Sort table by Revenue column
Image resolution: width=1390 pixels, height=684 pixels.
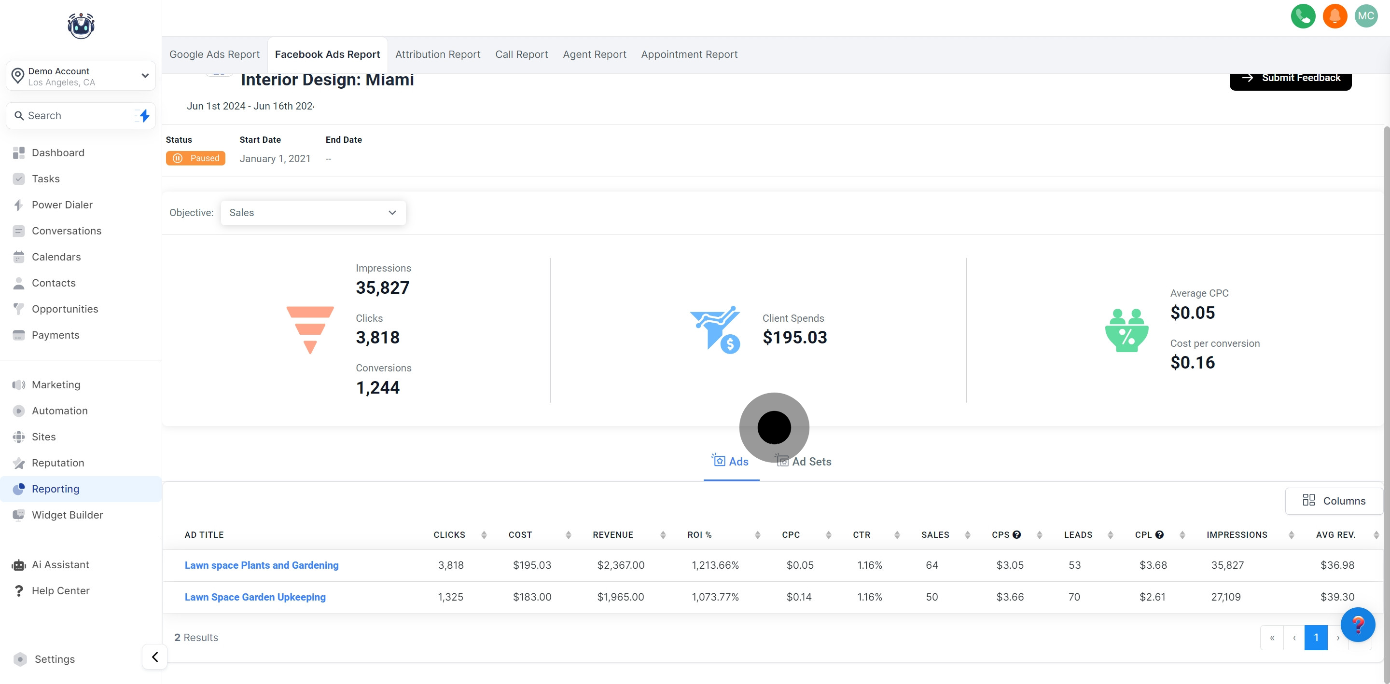[663, 534]
